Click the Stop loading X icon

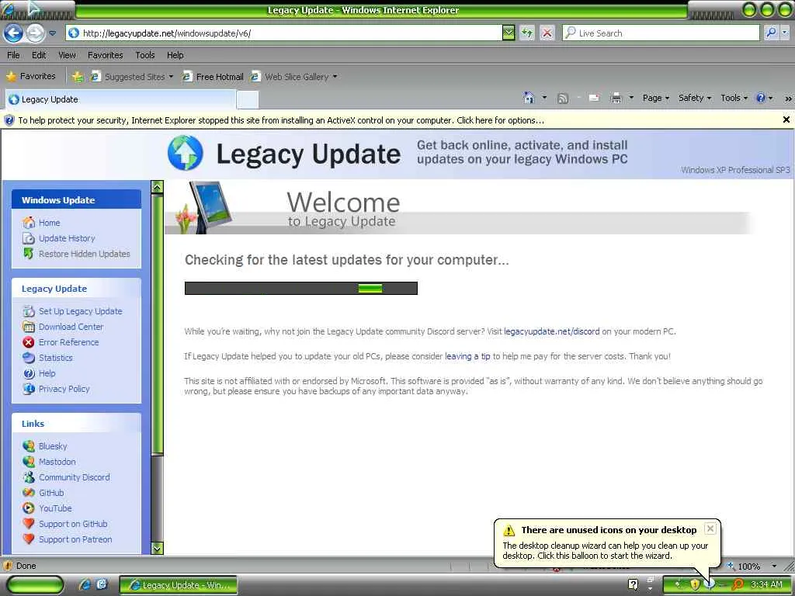(547, 33)
